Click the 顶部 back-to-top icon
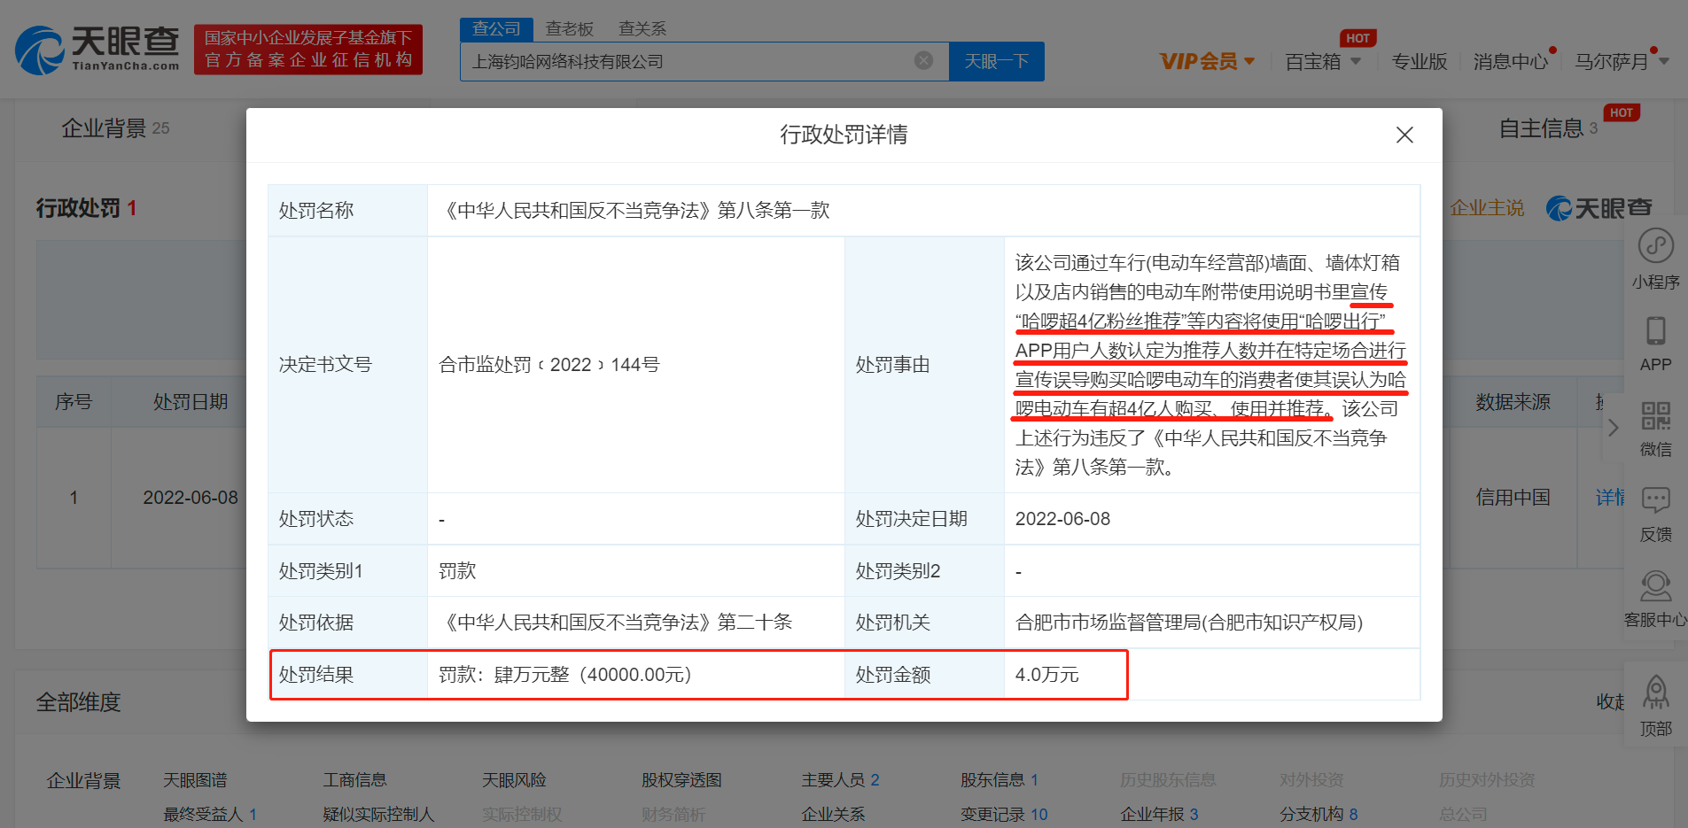The width and height of the screenshot is (1688, 828). pos(1655,704)
